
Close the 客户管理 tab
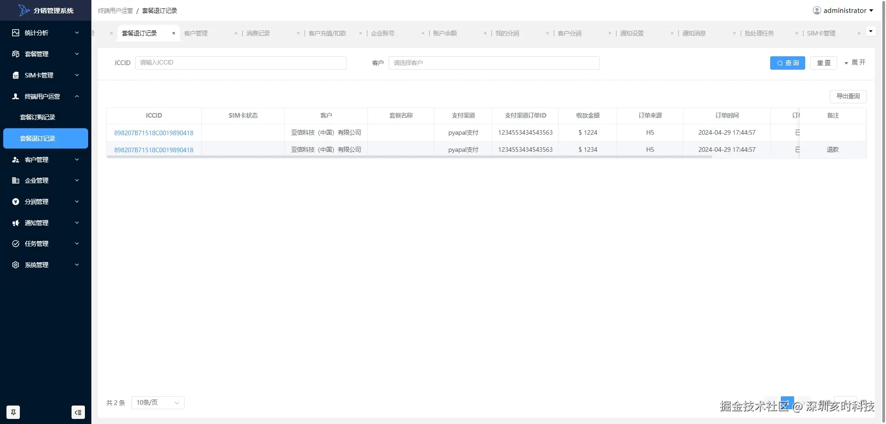236,33
